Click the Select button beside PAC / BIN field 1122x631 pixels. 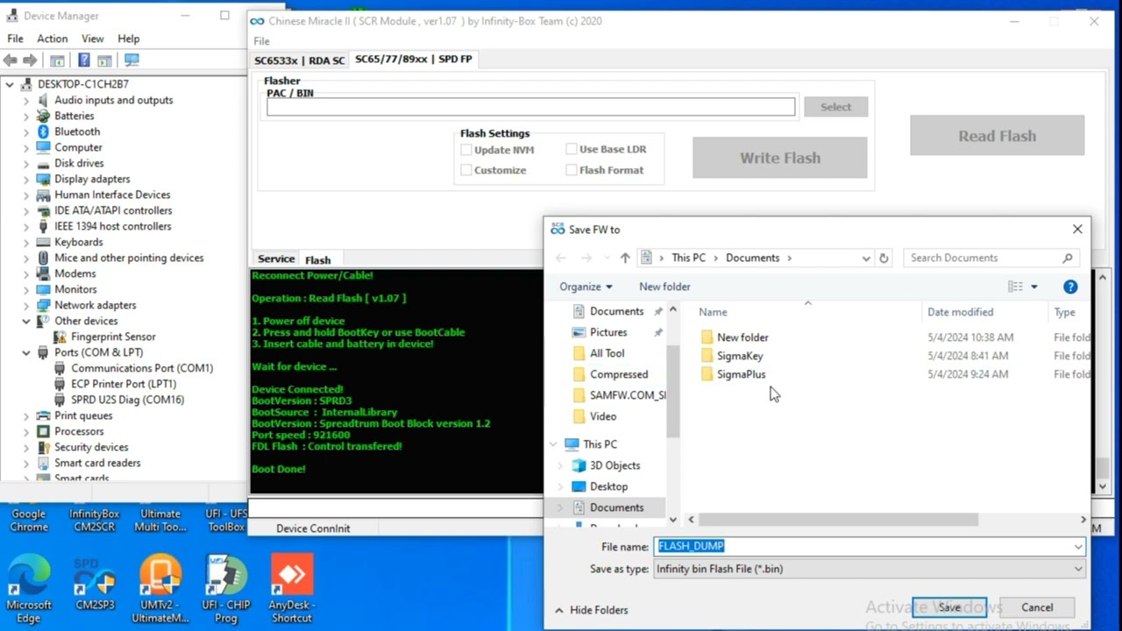(x=835, y=107)
